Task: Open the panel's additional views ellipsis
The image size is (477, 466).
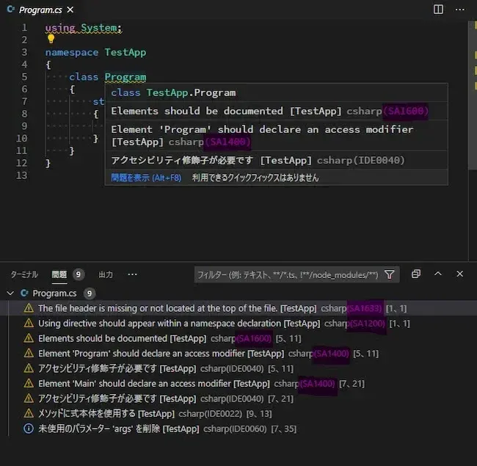Action: pos(132,274)
